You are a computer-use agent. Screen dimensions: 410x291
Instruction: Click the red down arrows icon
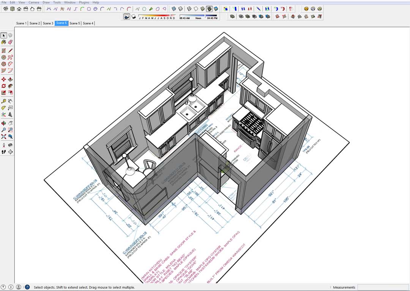point(250,9)
